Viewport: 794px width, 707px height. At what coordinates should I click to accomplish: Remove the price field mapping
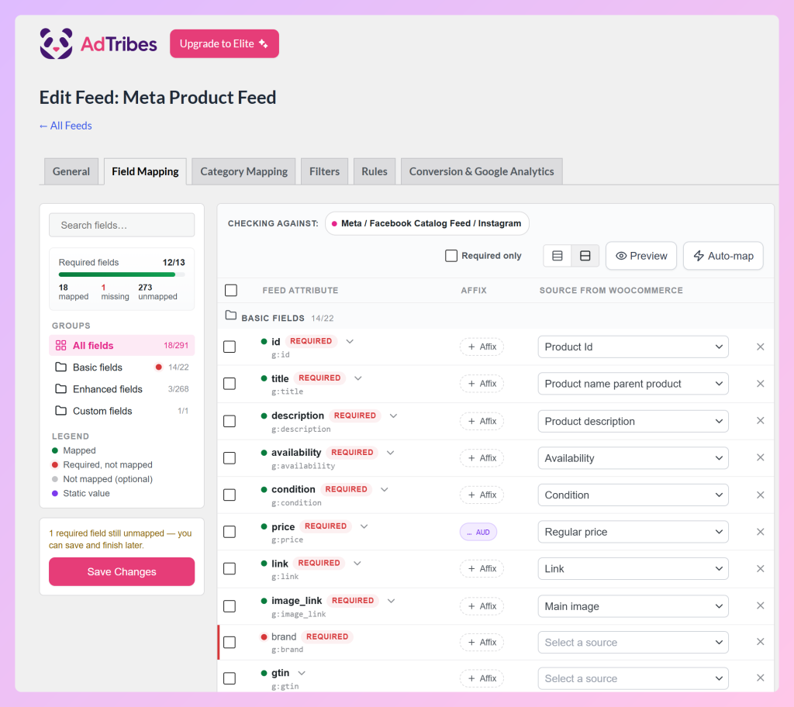pos(760,532)
